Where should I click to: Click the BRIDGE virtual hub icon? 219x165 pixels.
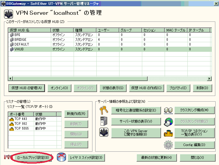coord(12,40)
